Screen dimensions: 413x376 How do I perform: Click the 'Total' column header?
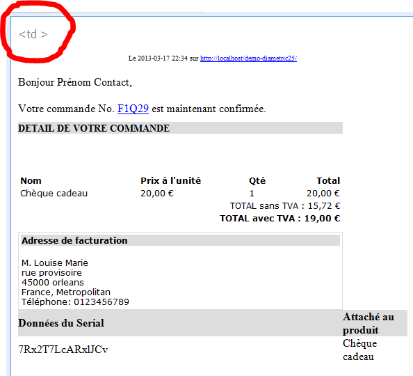(x=328, y=181)
